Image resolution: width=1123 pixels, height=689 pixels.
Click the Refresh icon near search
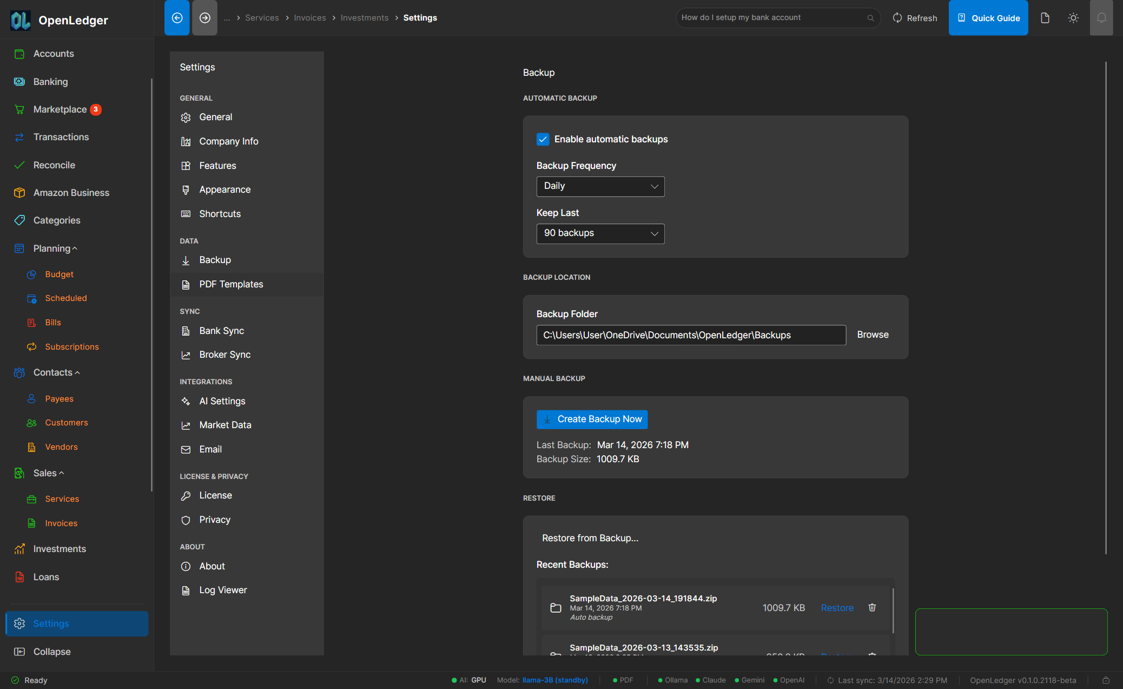coord(897,17)
